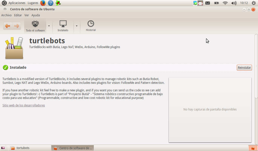The image size is (258, 151).
Task: Go forward with the right arrow button
Action: [x=16, y=26]
